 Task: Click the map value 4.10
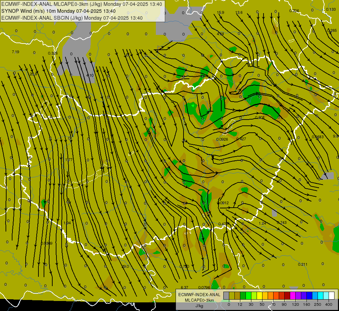[x=90, y=75]
